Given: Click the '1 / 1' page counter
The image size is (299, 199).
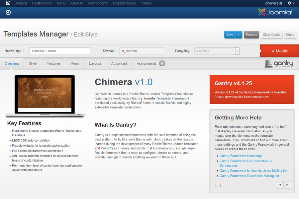Looking at the screenshot, I should tap(218, 186).
